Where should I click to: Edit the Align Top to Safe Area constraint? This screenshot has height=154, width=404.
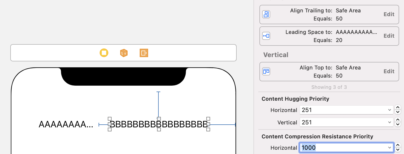pyautogui.click(x=389, y=71)
